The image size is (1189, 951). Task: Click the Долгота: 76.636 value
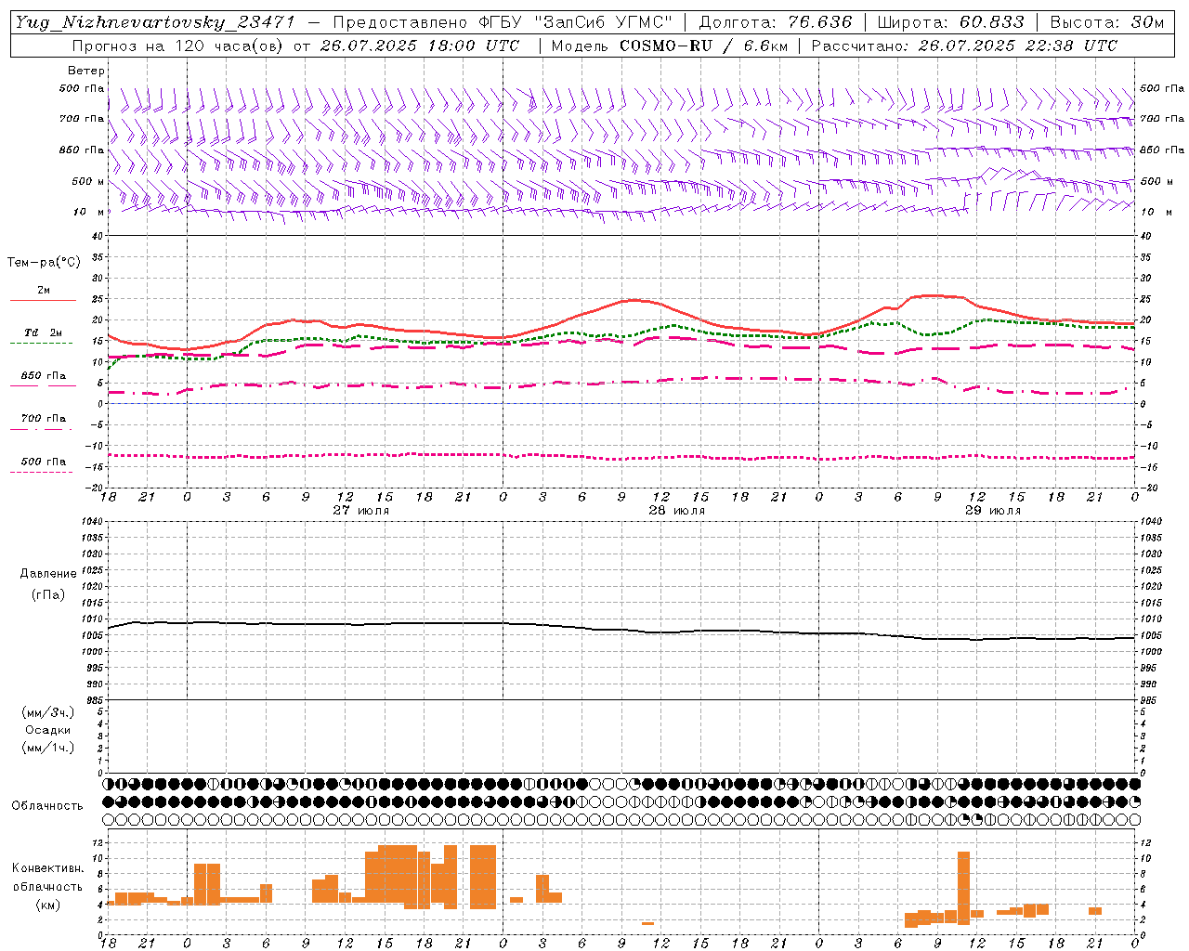click(775, 22)
